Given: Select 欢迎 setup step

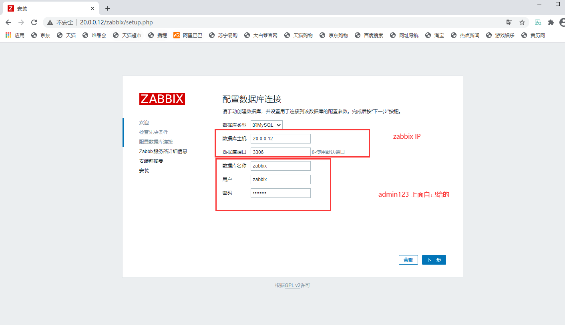Looking at the screenshot, I should click(144, 123).
